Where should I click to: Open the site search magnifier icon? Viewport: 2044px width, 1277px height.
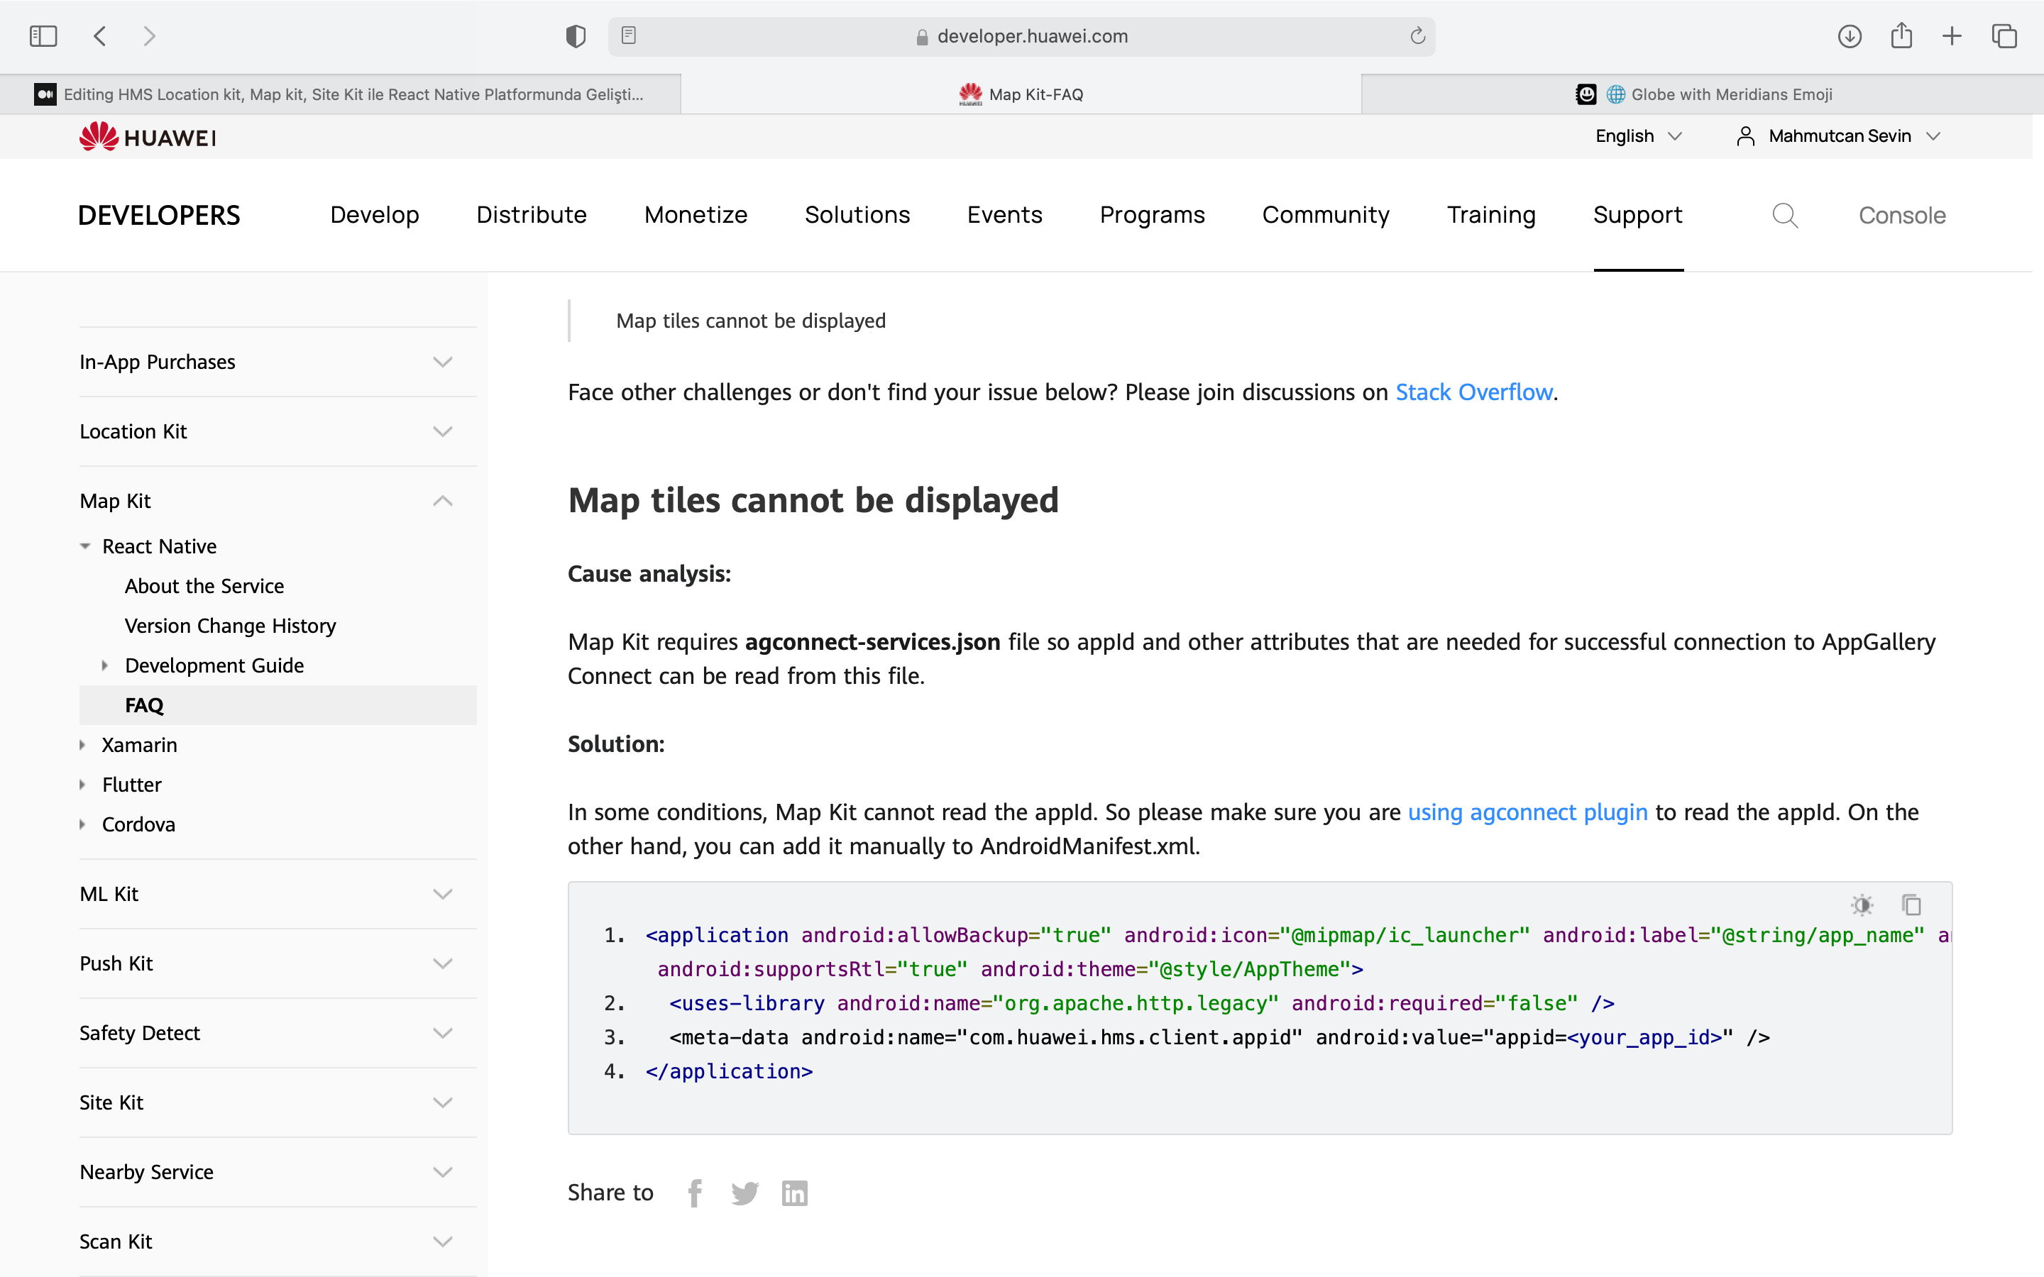[x=1785, y=216]
